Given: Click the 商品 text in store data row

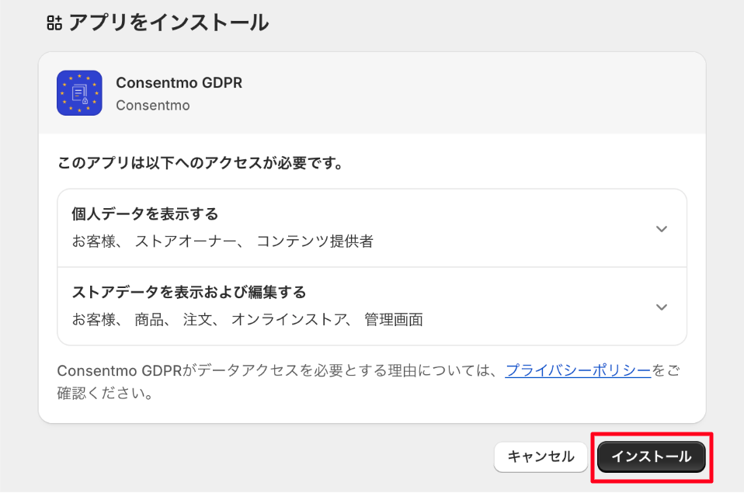Looking at the screenshot, I should (149, 319).
